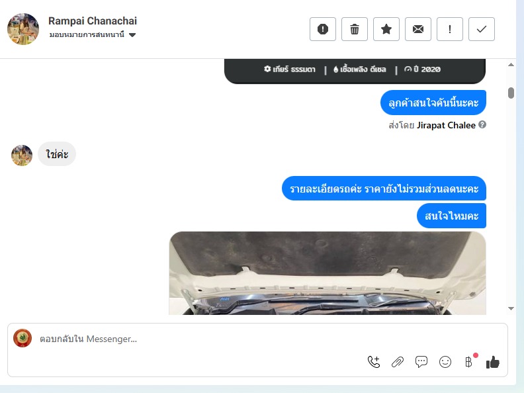524x393 pixels.
Task: Flag conversation with exclamation priority icon
Action: point(449,29)
